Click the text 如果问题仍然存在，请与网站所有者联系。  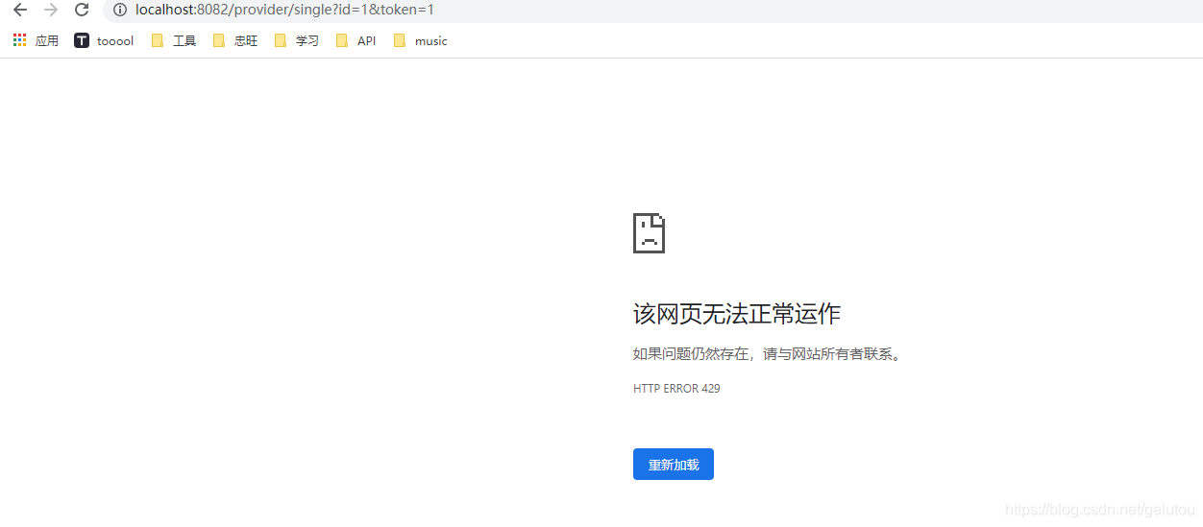(x=770, y=354)
